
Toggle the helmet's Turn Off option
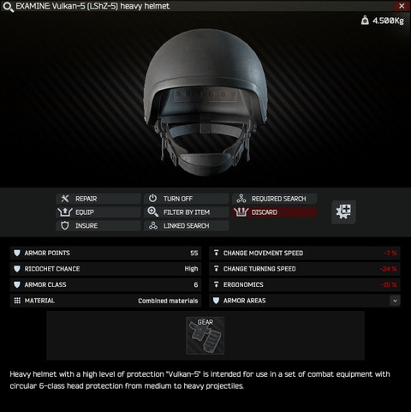coord(187,199)
